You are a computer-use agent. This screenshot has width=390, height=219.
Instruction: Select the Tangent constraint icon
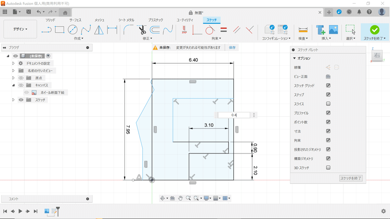point(210,30)
